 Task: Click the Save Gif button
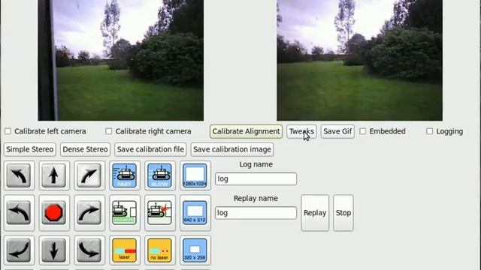(337, 131)
